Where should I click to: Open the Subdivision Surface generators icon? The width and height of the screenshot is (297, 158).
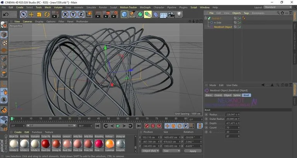pyautogui.click(x=140, y=14)
